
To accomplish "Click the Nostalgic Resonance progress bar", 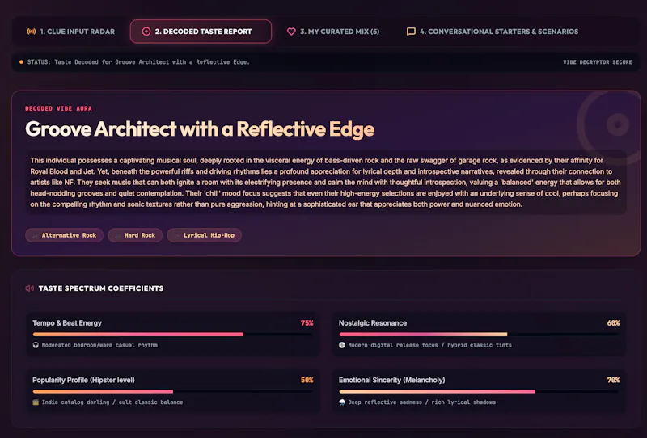I will pyautogui.click(x=479, y=334).
